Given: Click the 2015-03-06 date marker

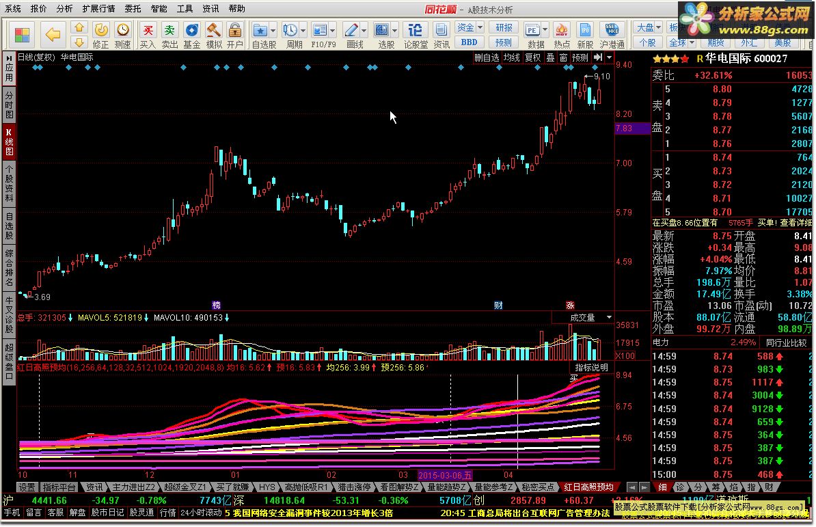Looking at the screenshot, I should [446, 475].
